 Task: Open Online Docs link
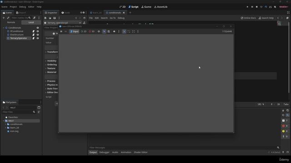(248, 18)
